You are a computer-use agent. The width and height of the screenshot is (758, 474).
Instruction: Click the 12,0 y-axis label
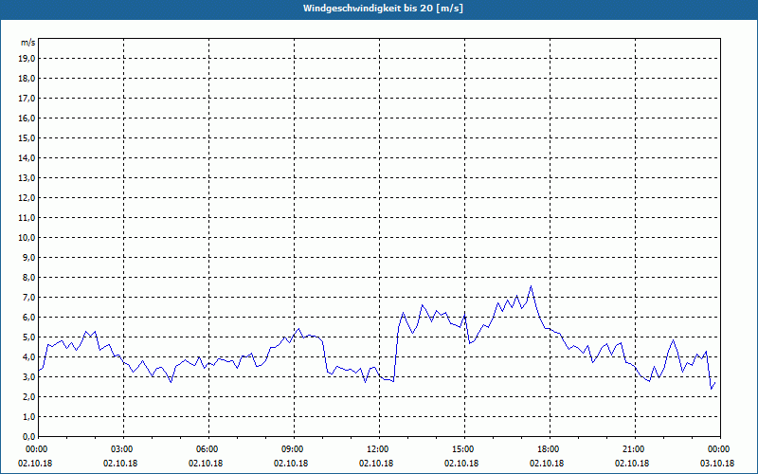[x=27, y=198]
